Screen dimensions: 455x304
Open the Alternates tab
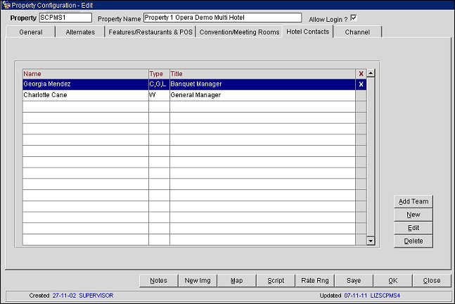coord(80,32)
